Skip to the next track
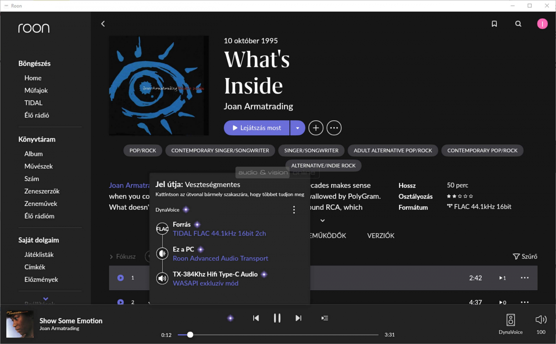 tap(298, 318)
